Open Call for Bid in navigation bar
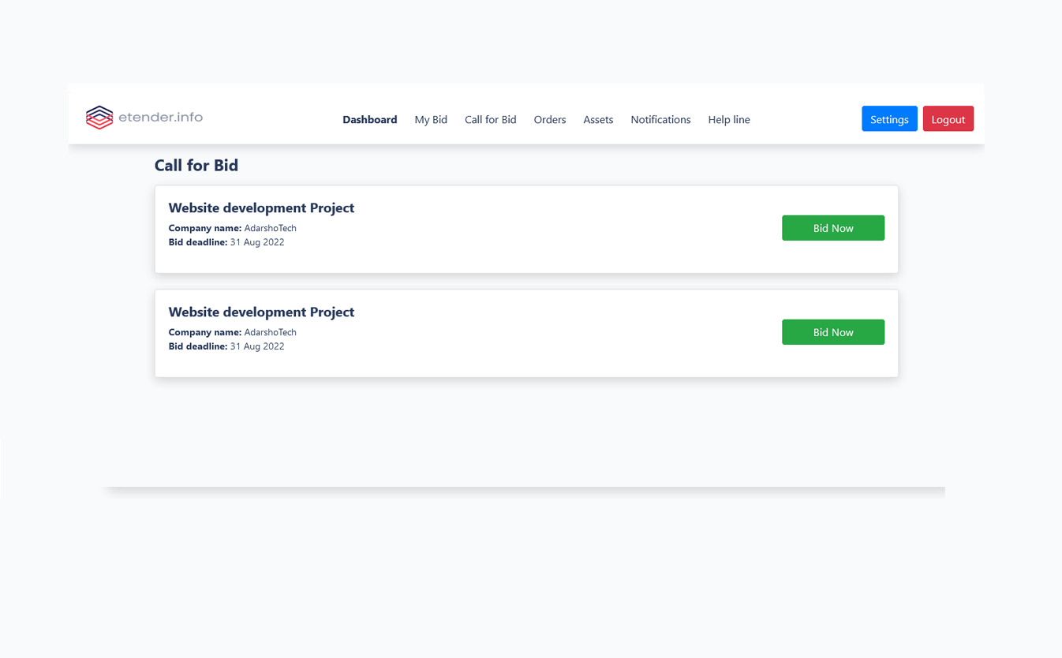1062x658 pixels. pyautogui.click(x=490, y=120)
